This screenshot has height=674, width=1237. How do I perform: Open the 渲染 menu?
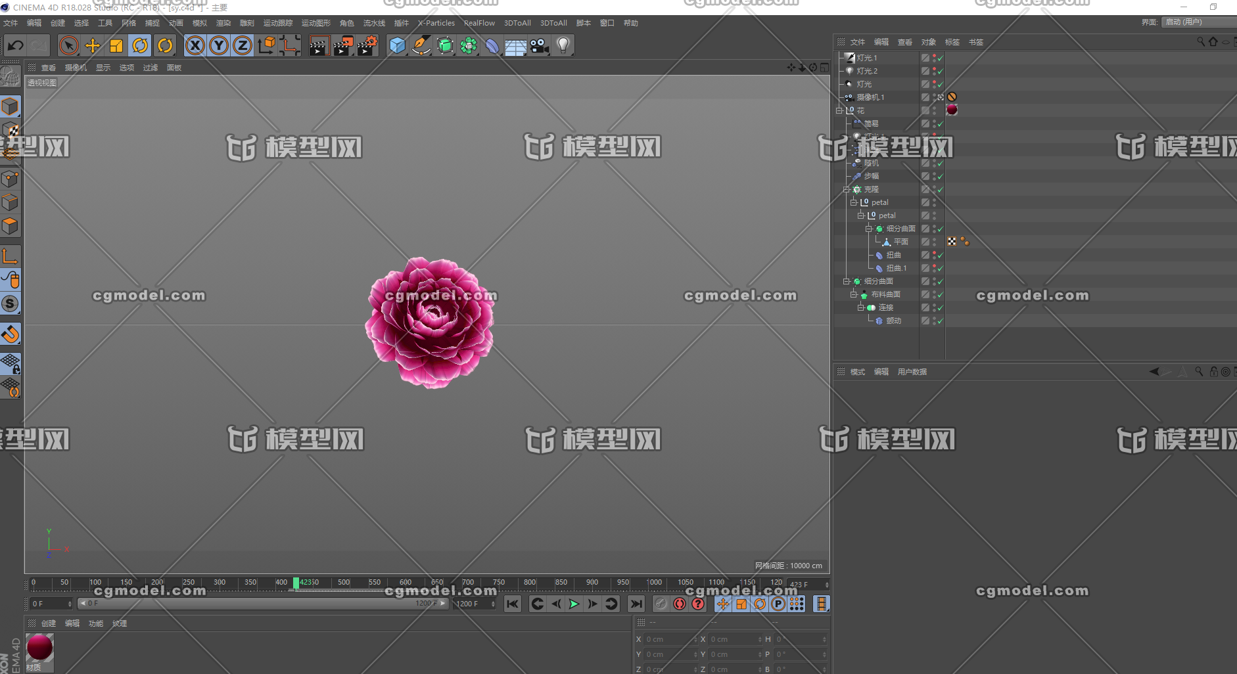click(x=223, y=23)
